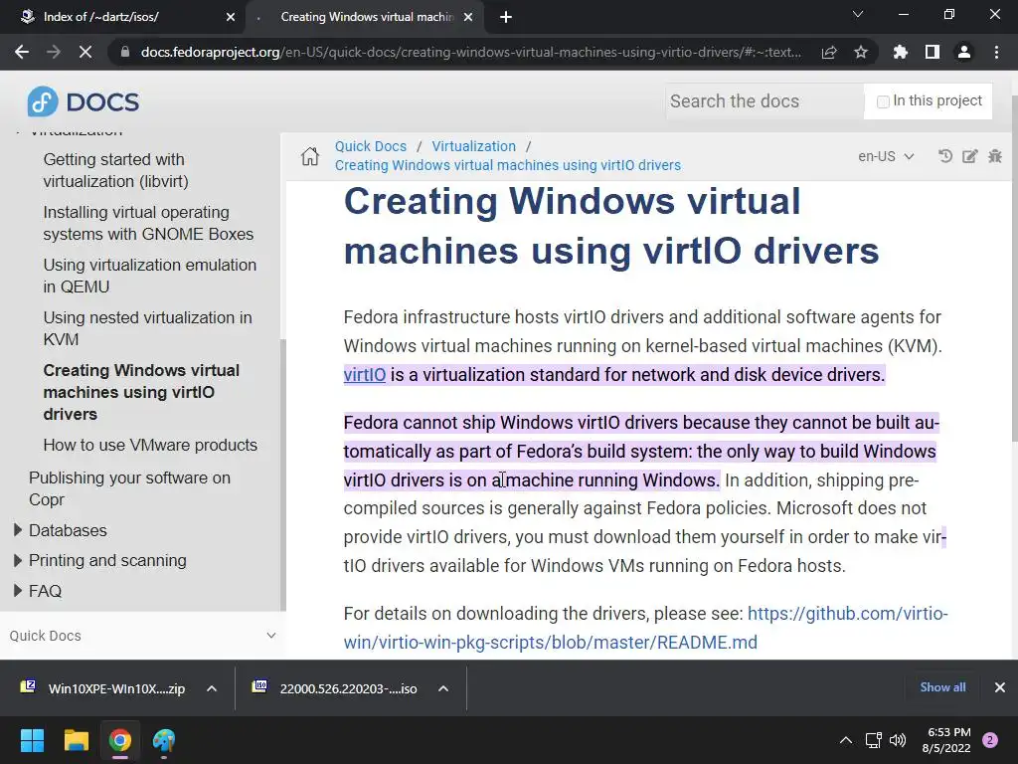Open Chrome three-dot menu

point(996,52)
